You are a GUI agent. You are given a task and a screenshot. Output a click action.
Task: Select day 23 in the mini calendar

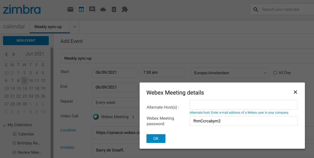(x=25, y=96)
